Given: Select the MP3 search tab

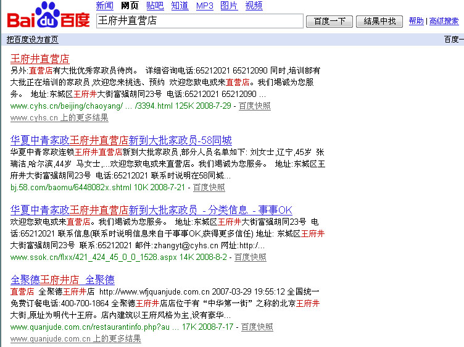Looking at the screenshot, I should (x=204, y=6).
